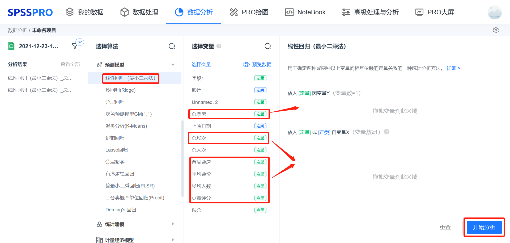The height and width of the screenshot is (243, 510).
Task: Open PRO绘图 tab
Action: [x=249, y=12]
